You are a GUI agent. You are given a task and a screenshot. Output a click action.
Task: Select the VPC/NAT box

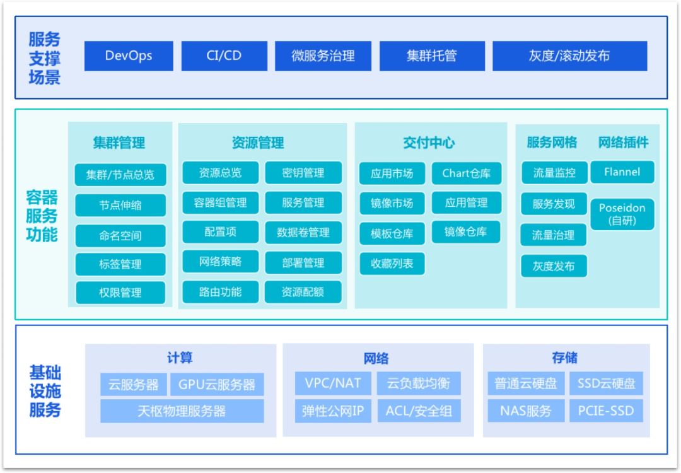(x=333, y=383)
